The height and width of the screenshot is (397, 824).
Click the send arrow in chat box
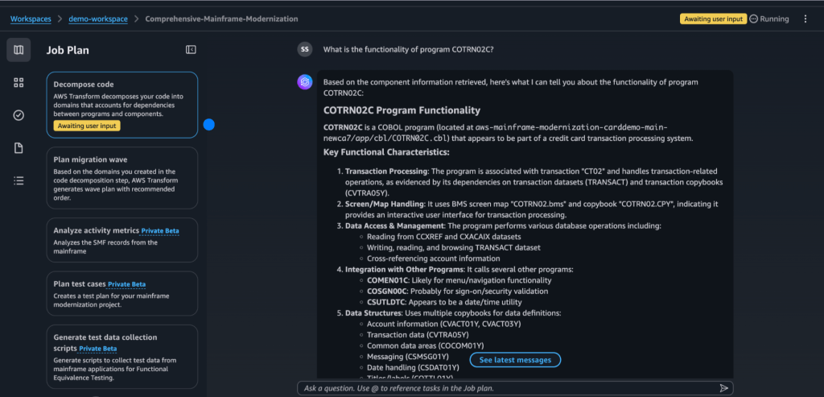(723, 387)
